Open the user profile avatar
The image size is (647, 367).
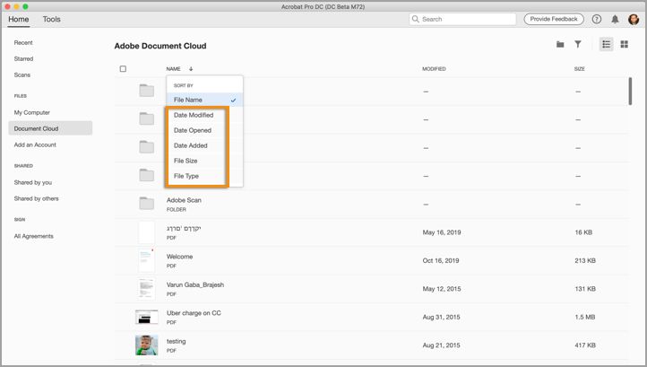(634, 19)
